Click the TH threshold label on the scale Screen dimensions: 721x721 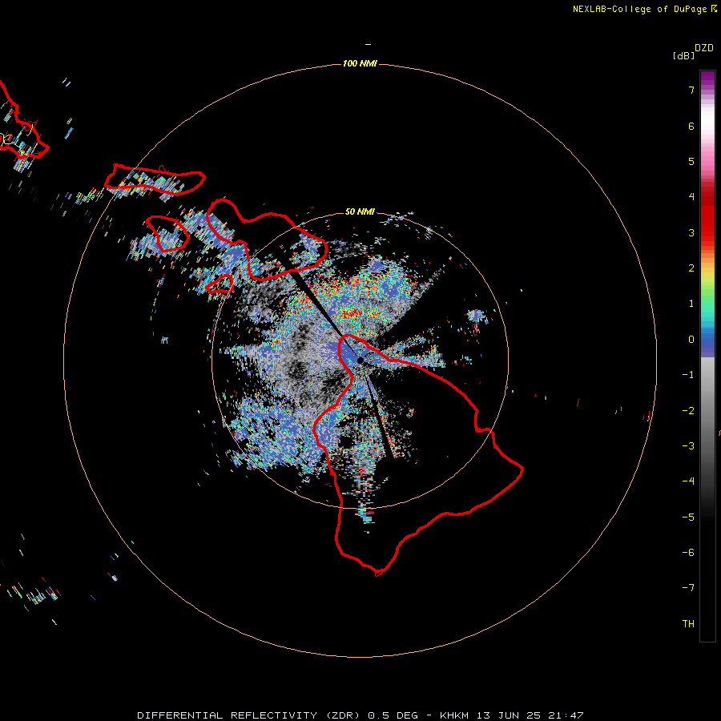coord(688,624)
